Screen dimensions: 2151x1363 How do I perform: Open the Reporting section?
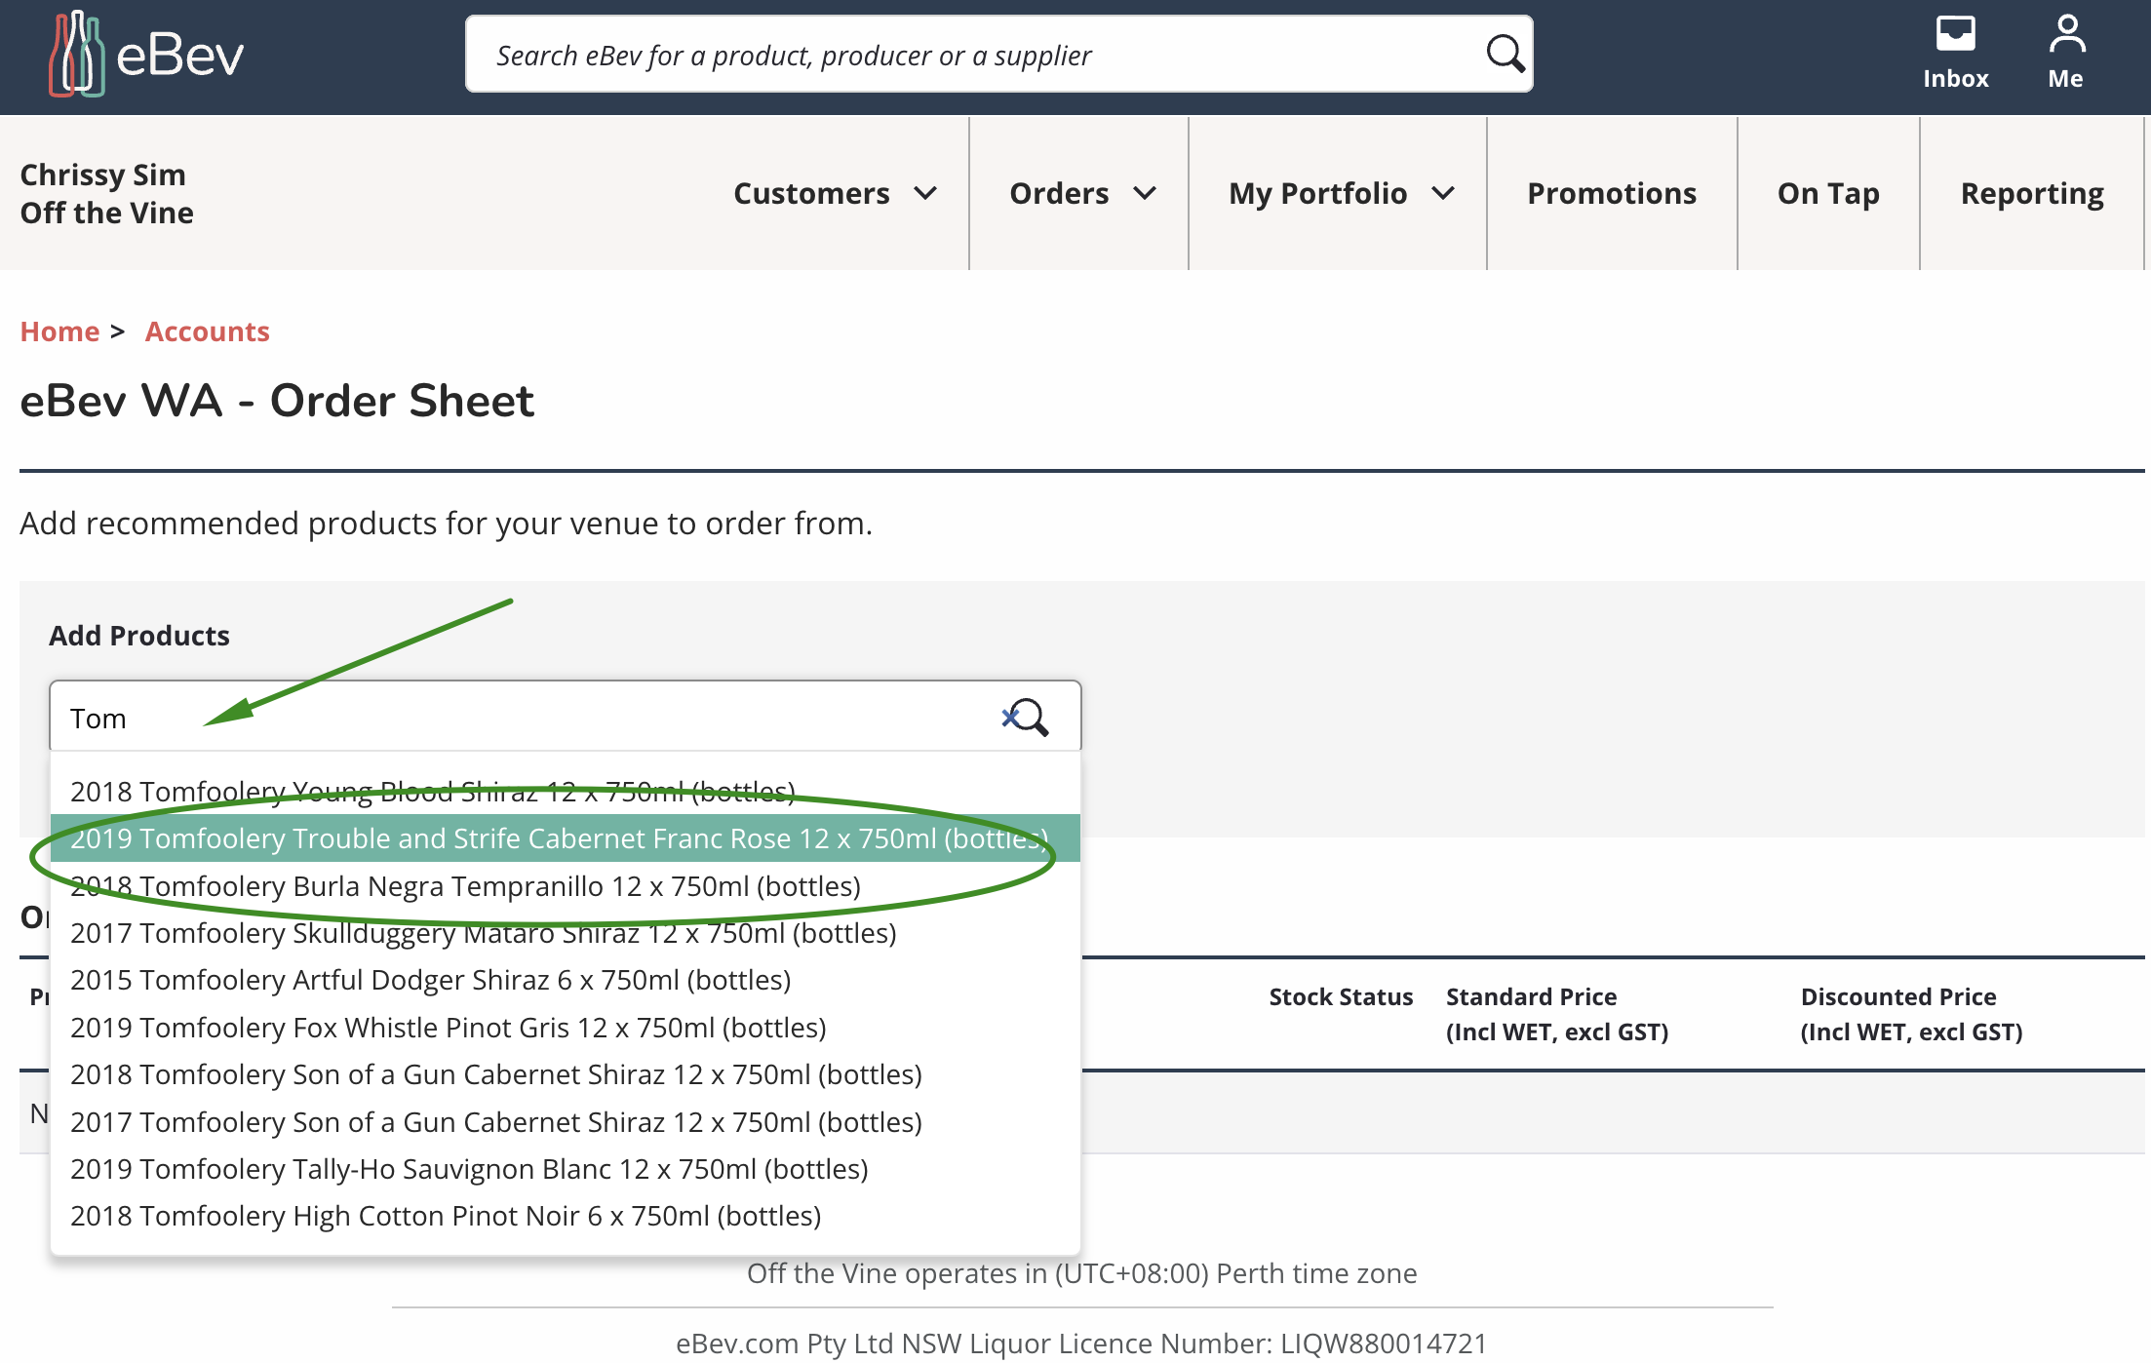point(2031,193)
